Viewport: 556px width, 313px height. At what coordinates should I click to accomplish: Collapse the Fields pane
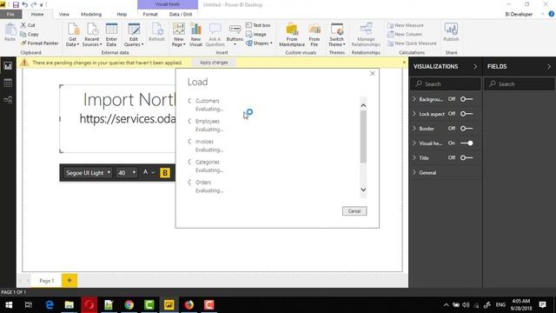pos(549,66)
